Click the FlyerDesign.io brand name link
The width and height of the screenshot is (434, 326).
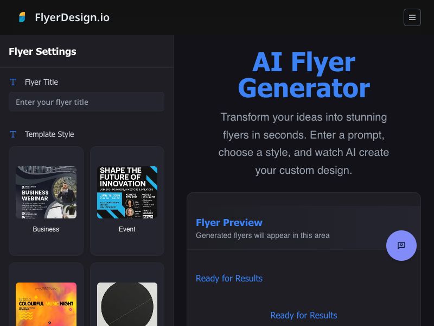(72, 17)
